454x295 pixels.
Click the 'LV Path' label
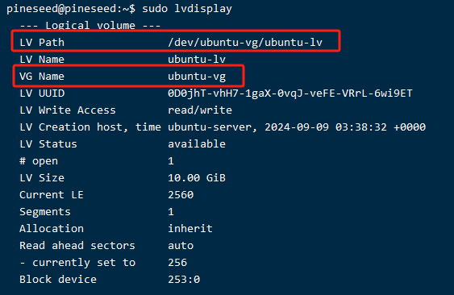42,43
